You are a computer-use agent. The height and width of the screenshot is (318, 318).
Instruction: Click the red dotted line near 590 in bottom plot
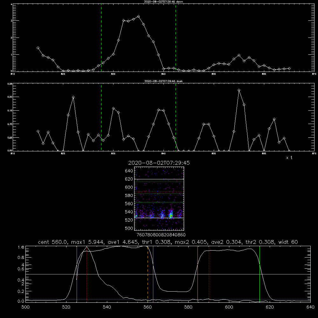tap(209, 274)
